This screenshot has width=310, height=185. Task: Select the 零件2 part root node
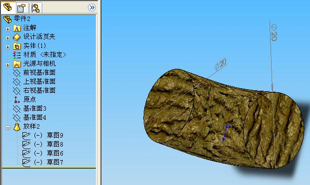pyautogui.click(x=22, y=19)
